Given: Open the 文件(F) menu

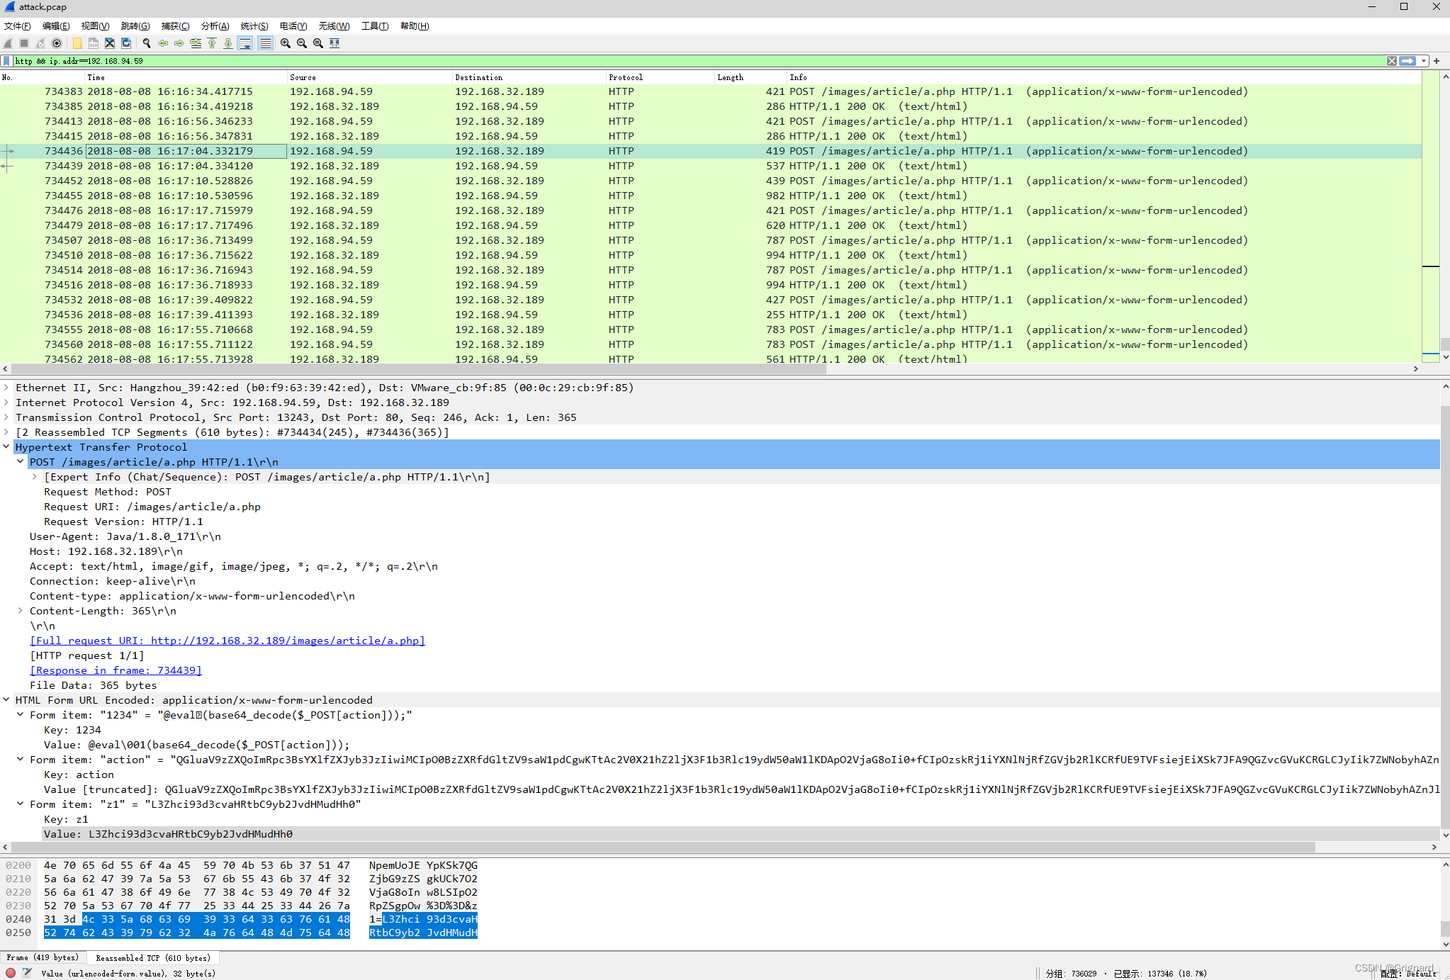Looking at the screenshot, I should pyautogui.click(x=18, y=26).
